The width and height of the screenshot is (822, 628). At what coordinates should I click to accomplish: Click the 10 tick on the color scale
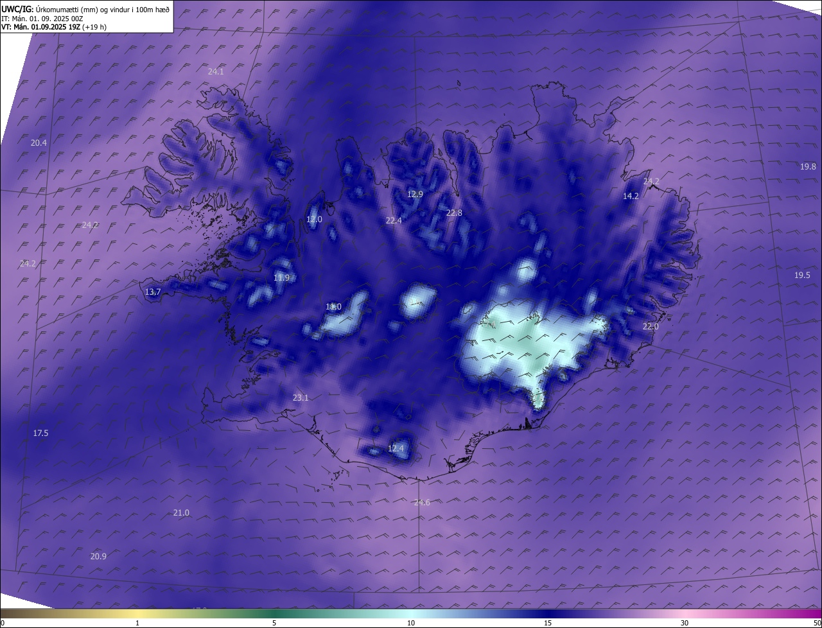[411, 623]
